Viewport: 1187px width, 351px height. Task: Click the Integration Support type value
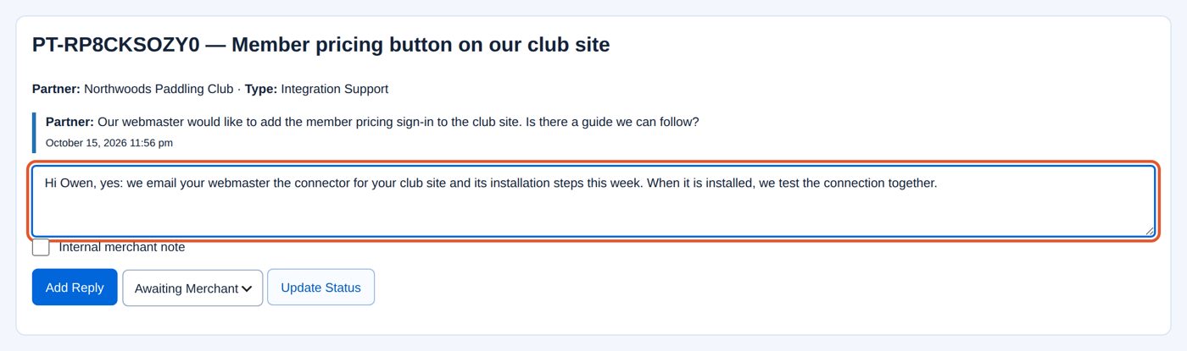tap(335, 89)
